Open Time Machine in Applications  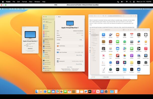tap(111, 69)
